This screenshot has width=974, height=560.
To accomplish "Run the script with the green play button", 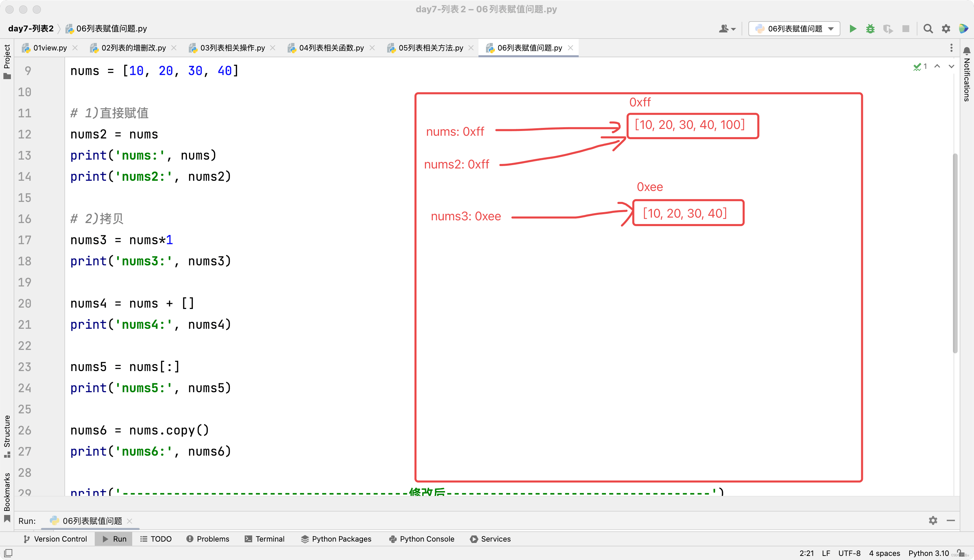I will tap(853, 29).
